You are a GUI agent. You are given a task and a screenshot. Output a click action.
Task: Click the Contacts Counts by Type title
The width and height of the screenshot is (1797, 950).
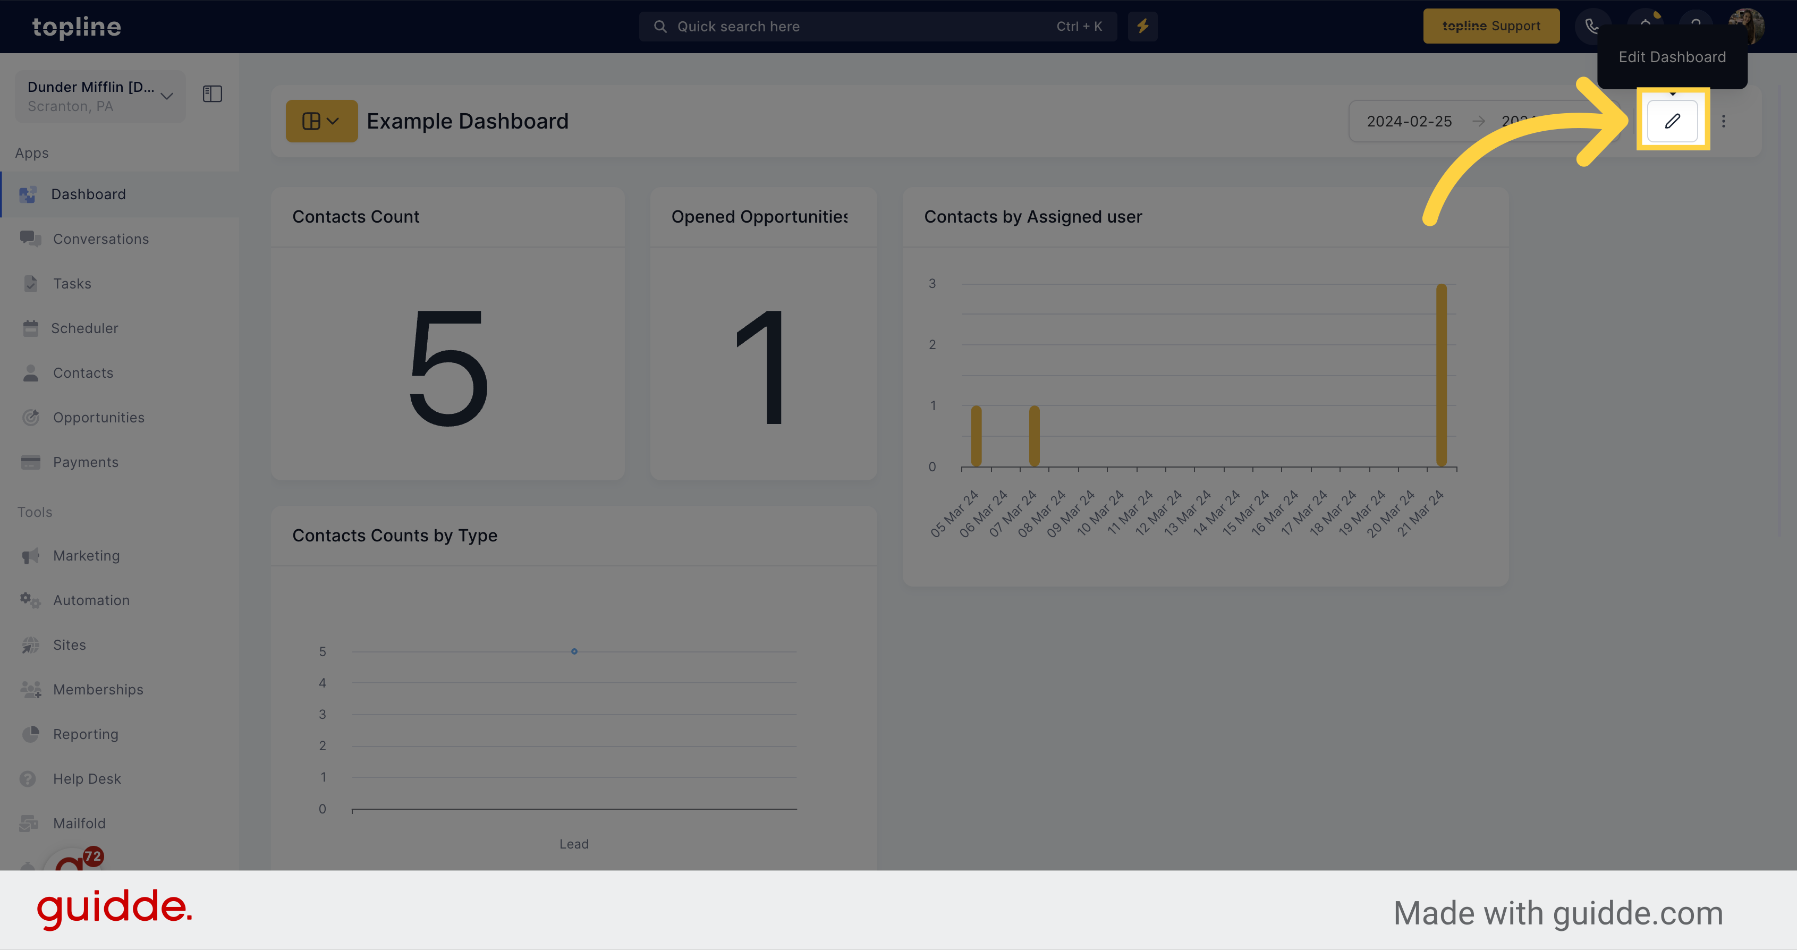coord(395,535)
